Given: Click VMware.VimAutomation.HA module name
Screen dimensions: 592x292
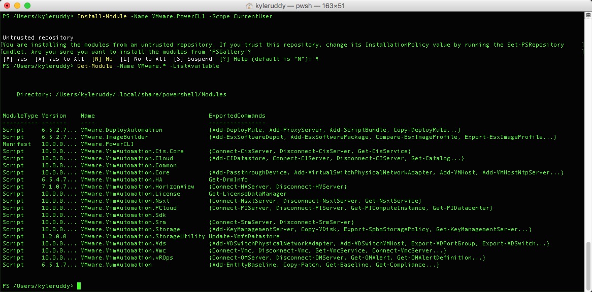Looking at the screenshot, I should point(121,180).
